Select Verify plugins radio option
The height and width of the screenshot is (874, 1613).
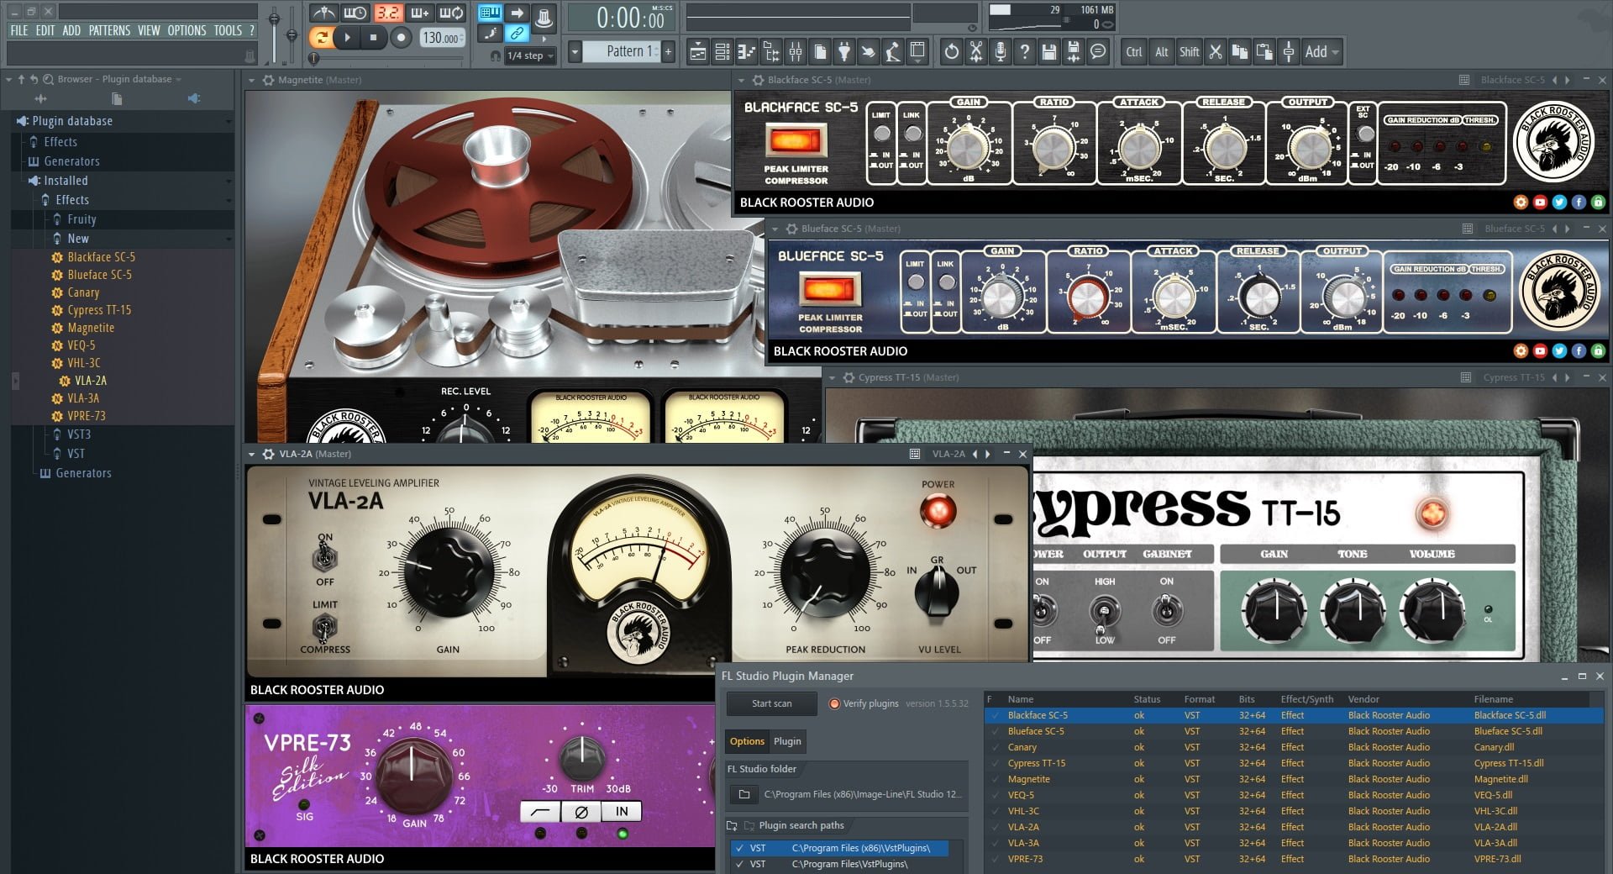tap(864, 703)
